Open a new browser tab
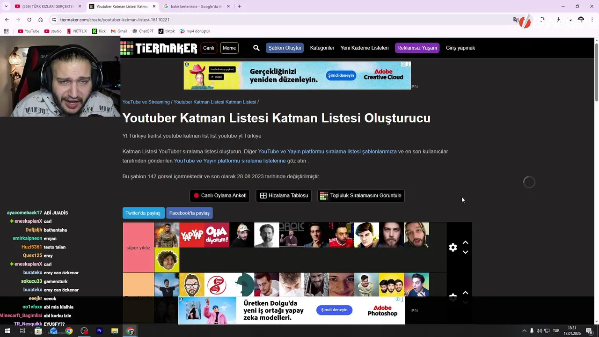Viewport: 599px width, 337px height. (x=239, y=7)
